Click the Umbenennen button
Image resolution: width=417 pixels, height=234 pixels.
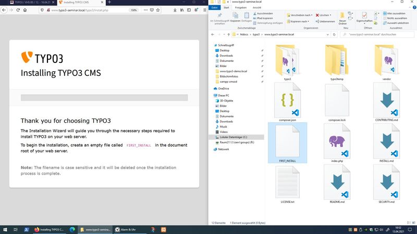point(327,21)
